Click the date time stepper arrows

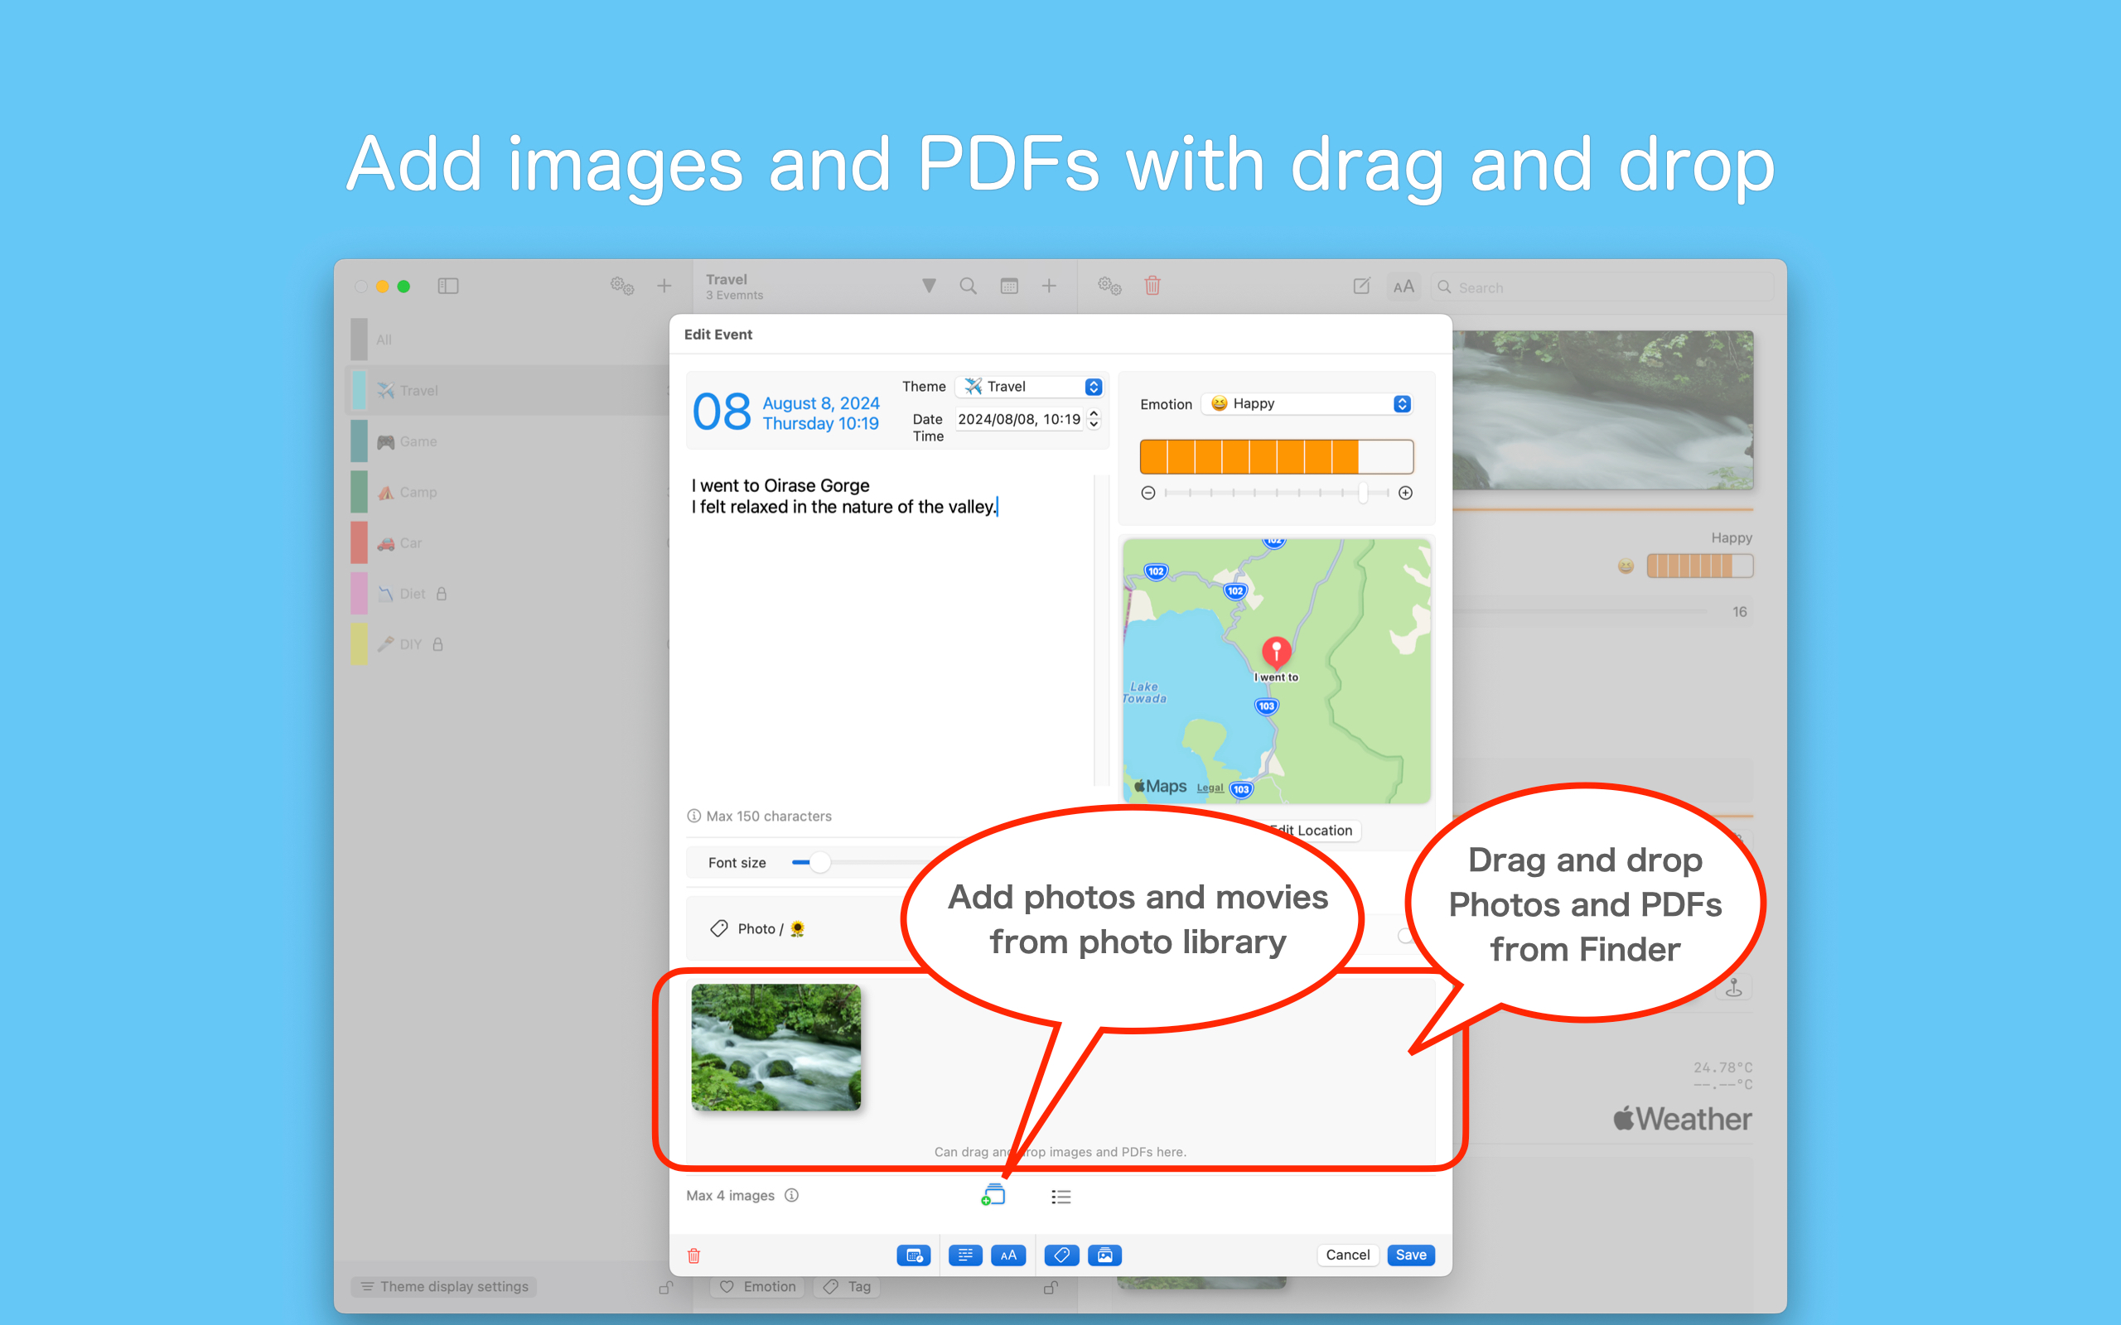coord(1094,419)
